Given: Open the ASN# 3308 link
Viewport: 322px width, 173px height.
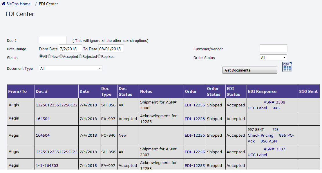Looking at the screenshot, I should pyautogui.click(x=274, y=102).
